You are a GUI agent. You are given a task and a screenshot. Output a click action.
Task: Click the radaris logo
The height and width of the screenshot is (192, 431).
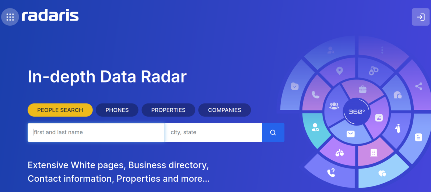50,16
